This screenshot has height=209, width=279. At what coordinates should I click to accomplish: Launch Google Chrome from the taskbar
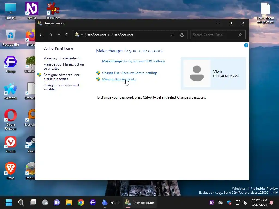click(x=81, y=202)
